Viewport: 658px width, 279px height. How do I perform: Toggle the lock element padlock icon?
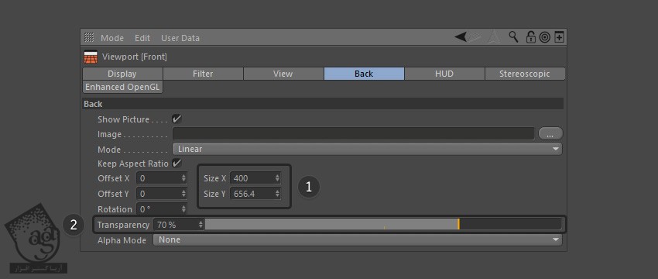point(531,37)
